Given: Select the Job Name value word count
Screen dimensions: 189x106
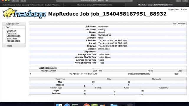Looking at the screenshot, I should click(103, 26).
